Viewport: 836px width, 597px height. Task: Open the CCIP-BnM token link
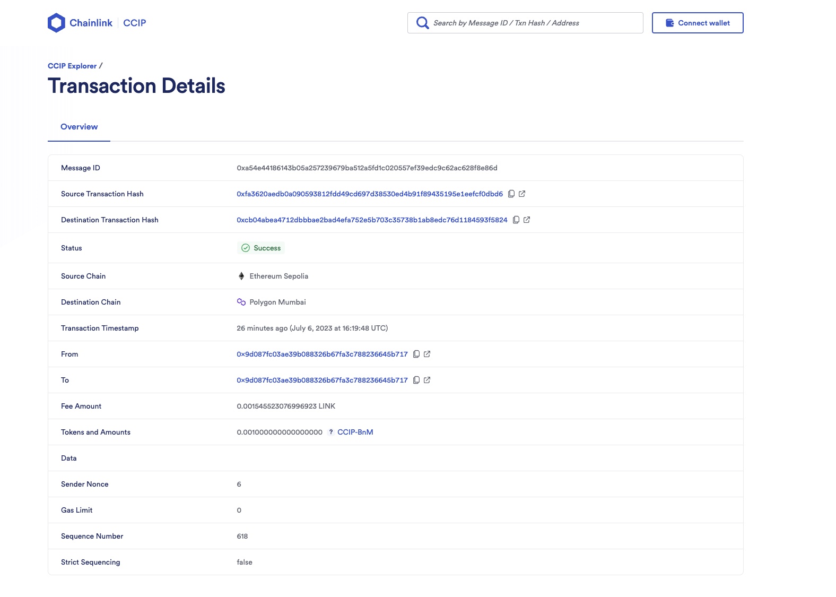pos(355,432)
